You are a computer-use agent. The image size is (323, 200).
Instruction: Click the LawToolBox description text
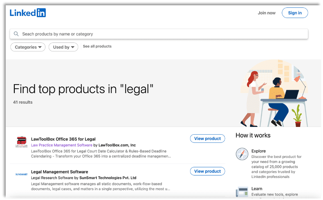click(101, 154)
